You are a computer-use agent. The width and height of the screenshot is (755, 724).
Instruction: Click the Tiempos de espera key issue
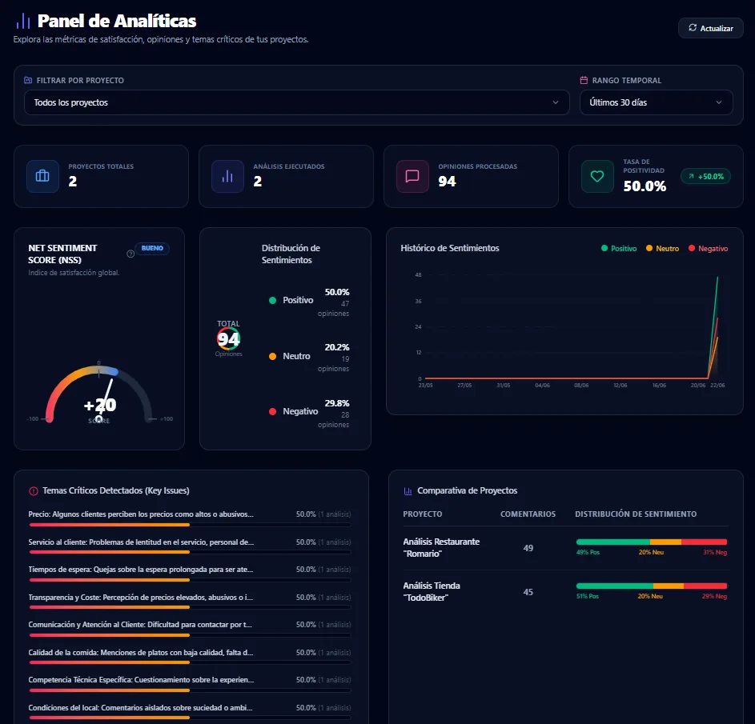point(141,570)
